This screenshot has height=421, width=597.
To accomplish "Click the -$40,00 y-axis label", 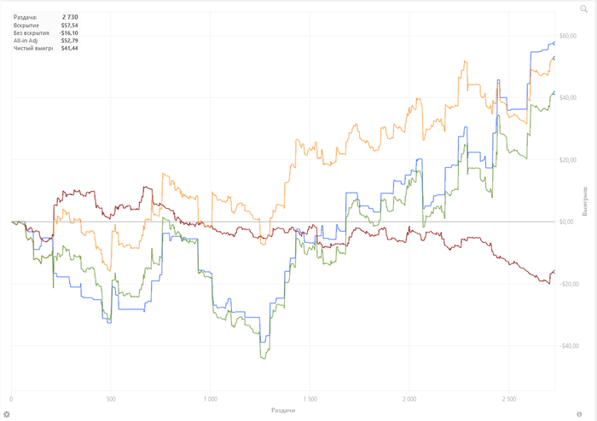I will coord(568,345).
